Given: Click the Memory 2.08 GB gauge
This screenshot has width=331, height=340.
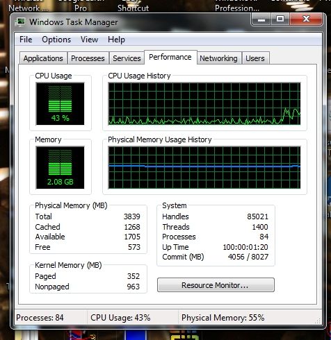Looking at the screenshot, I should (x=60, y=167).
